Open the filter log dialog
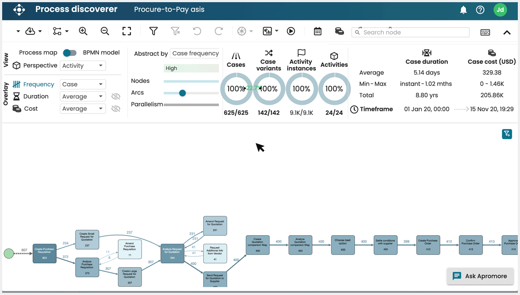The width and height of the screenshot is (520, 295). click(153, 31)
